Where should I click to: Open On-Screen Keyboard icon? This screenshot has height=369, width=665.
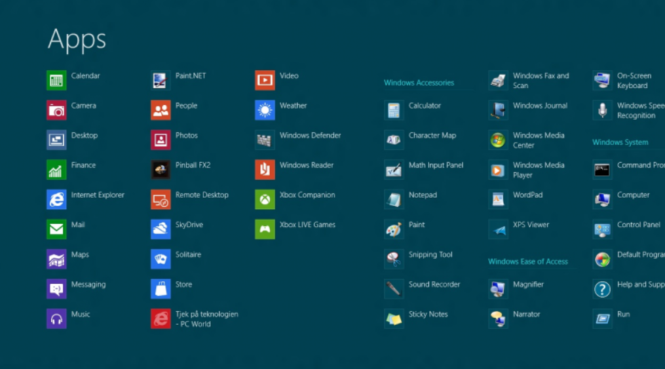point(603,81)
